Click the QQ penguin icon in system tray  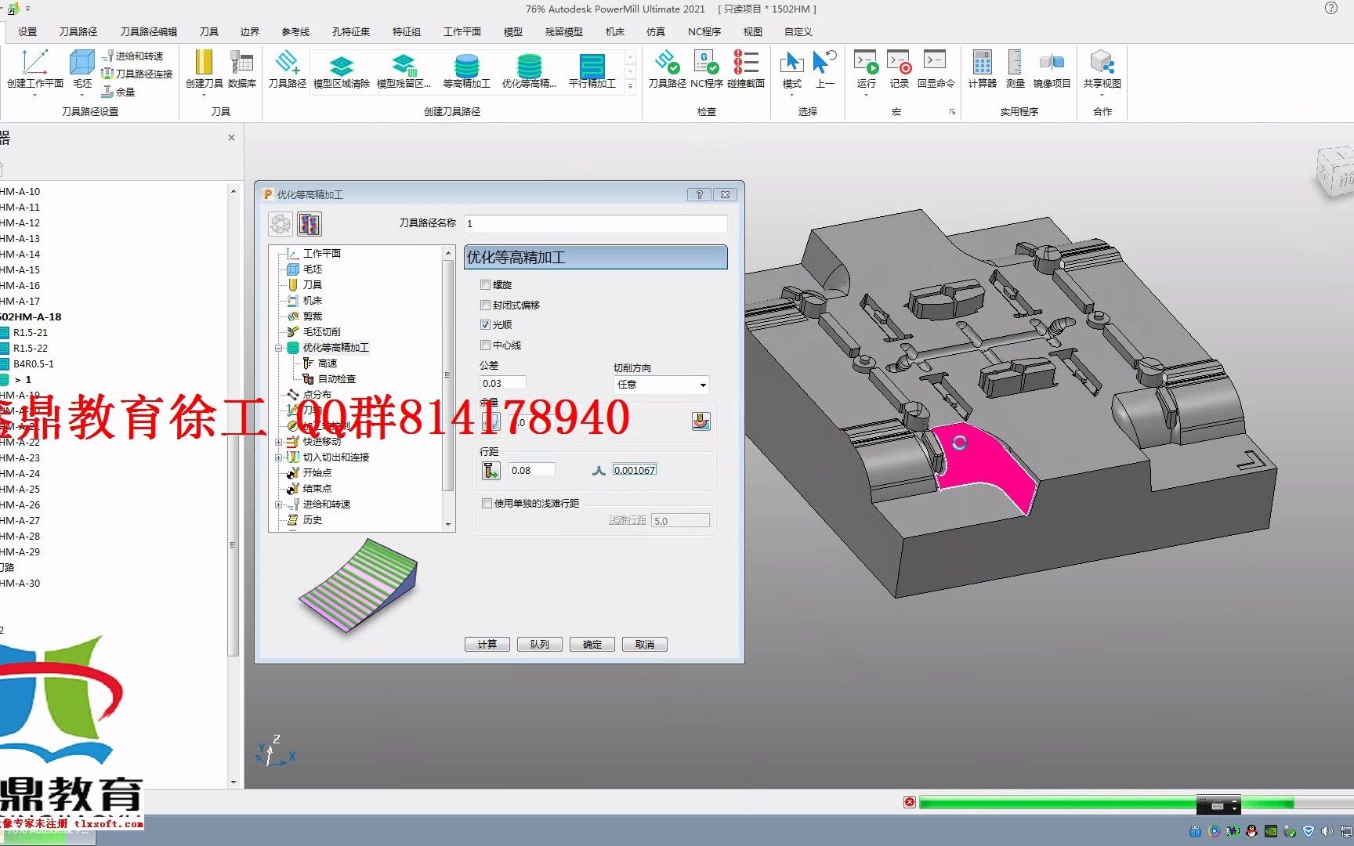(x=1251, y=831)
